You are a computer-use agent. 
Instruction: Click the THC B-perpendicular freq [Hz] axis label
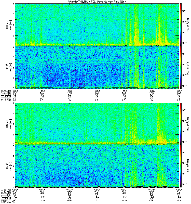coord(10,124)
